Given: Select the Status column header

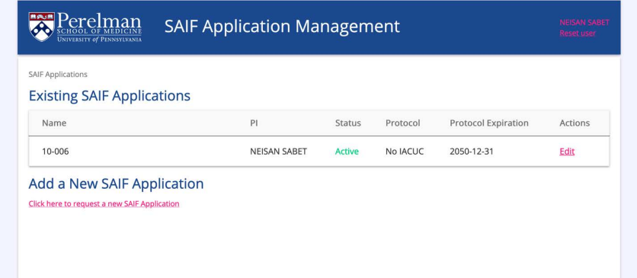Looking at the screenshot, I should click(347, 123).
